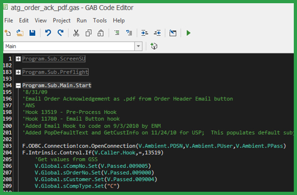Click the F.ODBC.Connection!con.OpenConnection line
The height and width of the screenshot is (195, 297).
[154, 146]
